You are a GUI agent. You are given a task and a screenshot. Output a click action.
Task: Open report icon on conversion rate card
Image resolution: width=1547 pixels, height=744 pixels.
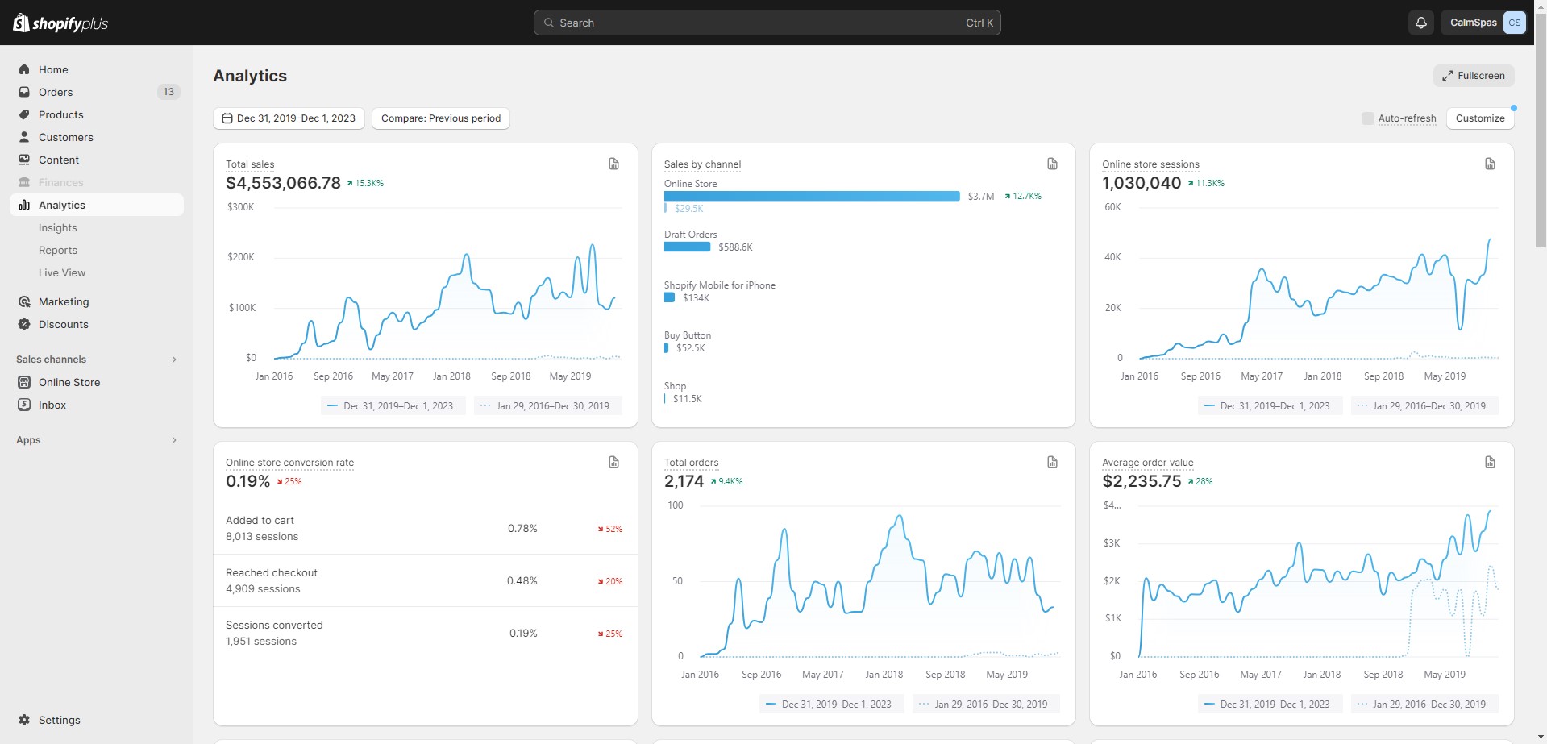coord(613,463)
